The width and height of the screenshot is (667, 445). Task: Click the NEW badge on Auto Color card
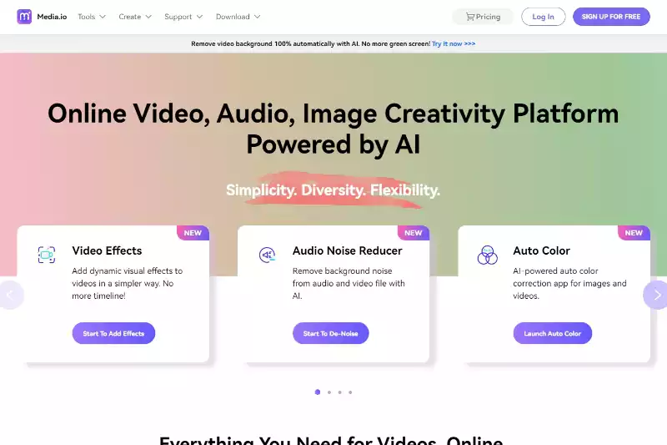[x=634, y=233]
